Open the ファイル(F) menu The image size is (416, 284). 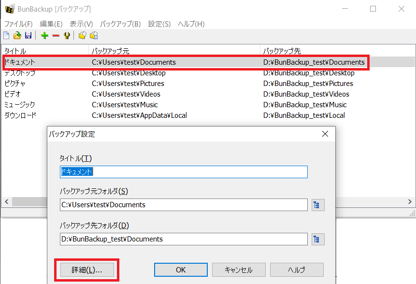coord(18,24)
